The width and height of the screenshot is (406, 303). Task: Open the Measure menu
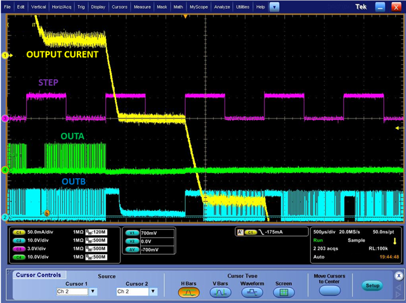click(x=142, y=7)
